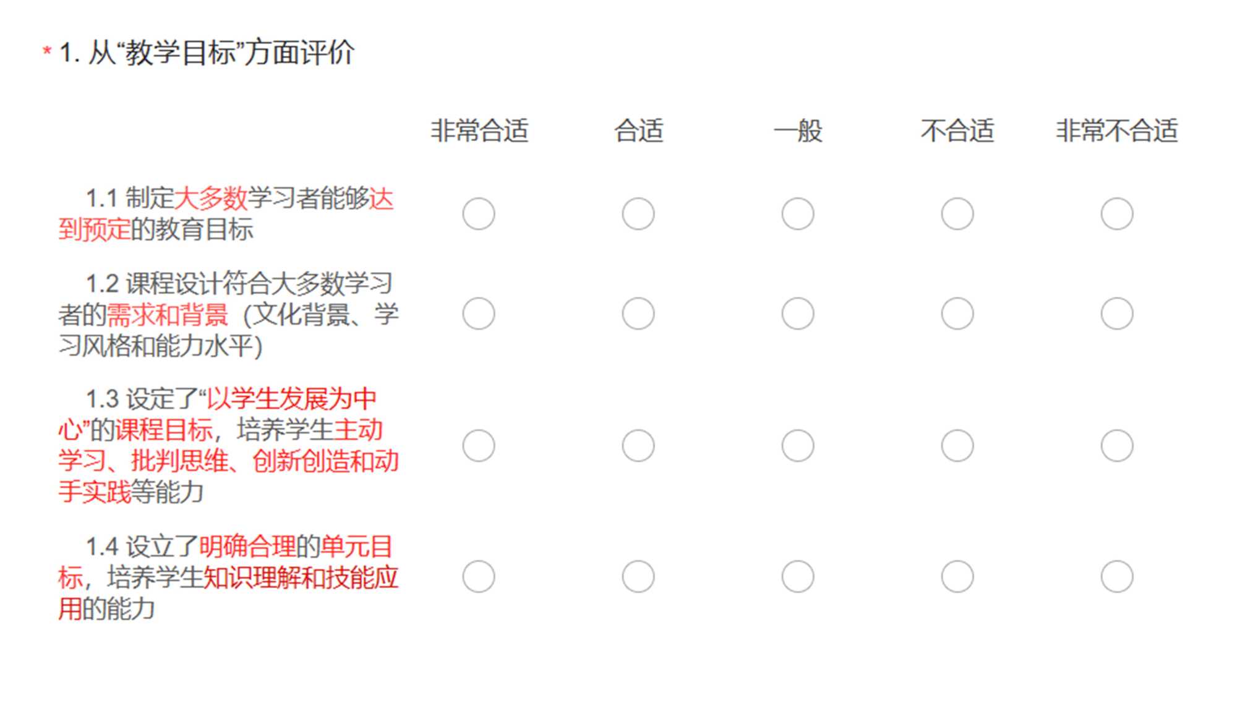The height and width of the screenshot is (713, 1237).
Task: Pick 非常不合适 for item 1.4
Action: (x=1117, y=576)
